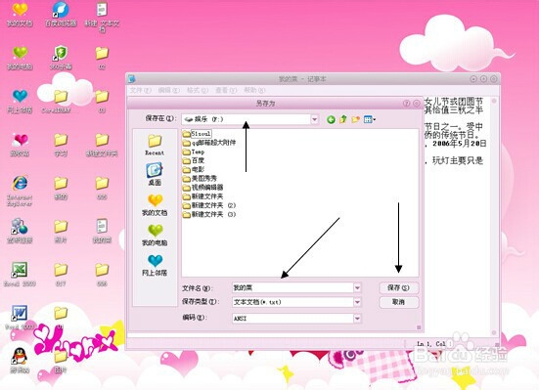This screenshot has width=539, height=390.
Task: Select the 百度 folder in file list
Action: [x=194, y=160]
